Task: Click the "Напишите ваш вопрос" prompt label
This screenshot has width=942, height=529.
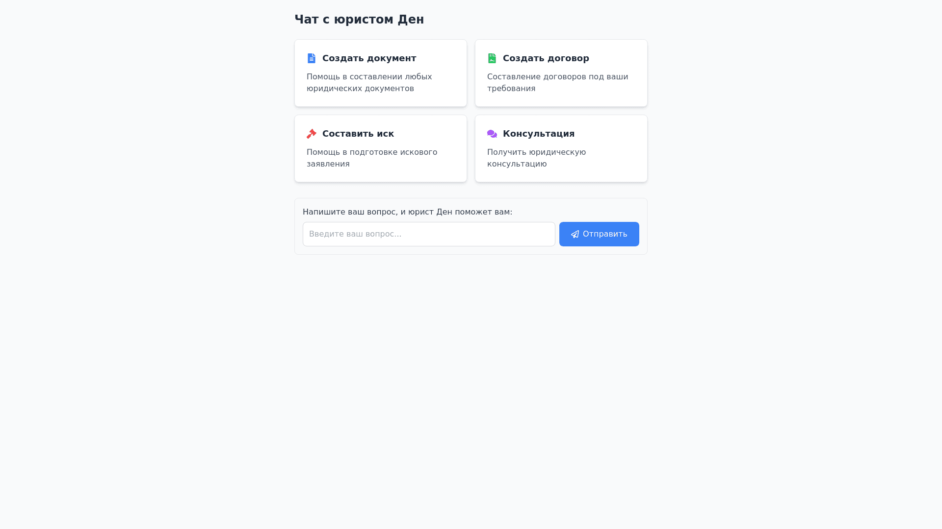Action: (407, 212)
